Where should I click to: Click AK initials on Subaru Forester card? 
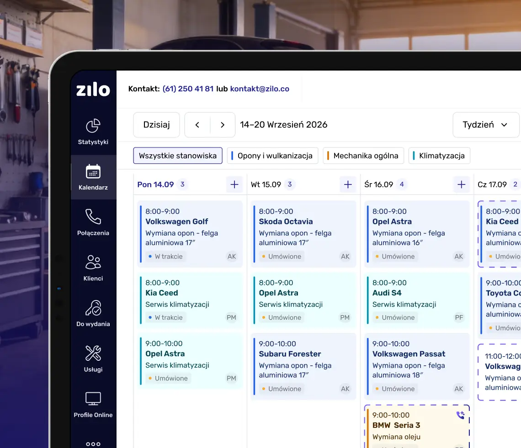click(345, 389)
